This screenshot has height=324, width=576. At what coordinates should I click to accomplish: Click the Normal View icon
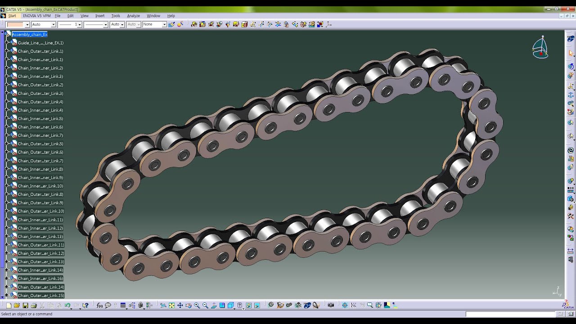(x=214, y=306)
